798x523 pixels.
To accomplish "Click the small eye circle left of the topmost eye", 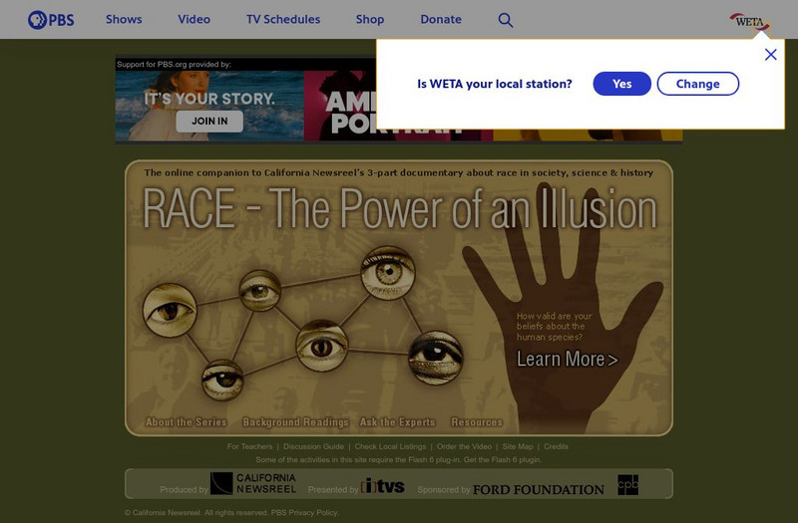I will 259,291.
